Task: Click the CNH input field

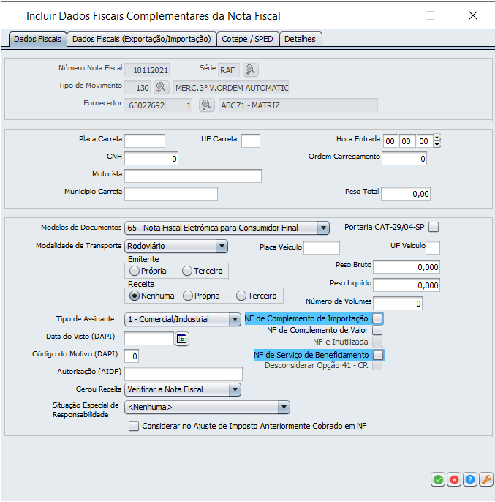Action: click(x=151, y=159)
